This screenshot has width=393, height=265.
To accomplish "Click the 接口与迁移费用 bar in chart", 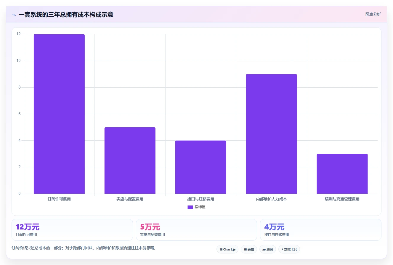I will (201, 167).
